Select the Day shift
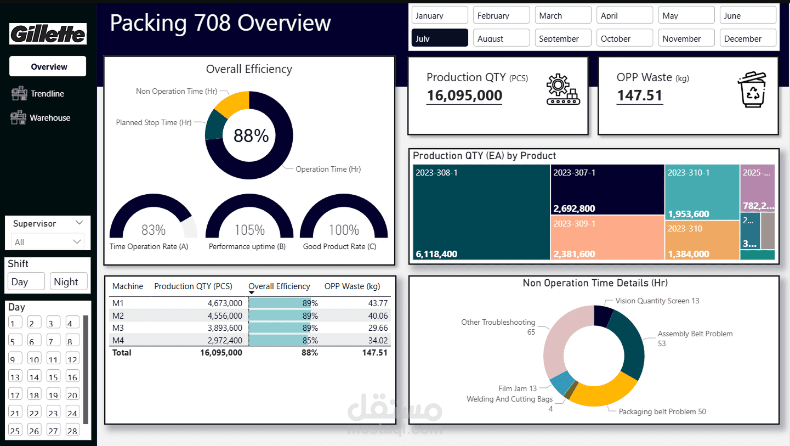 [x=26, y=281]
